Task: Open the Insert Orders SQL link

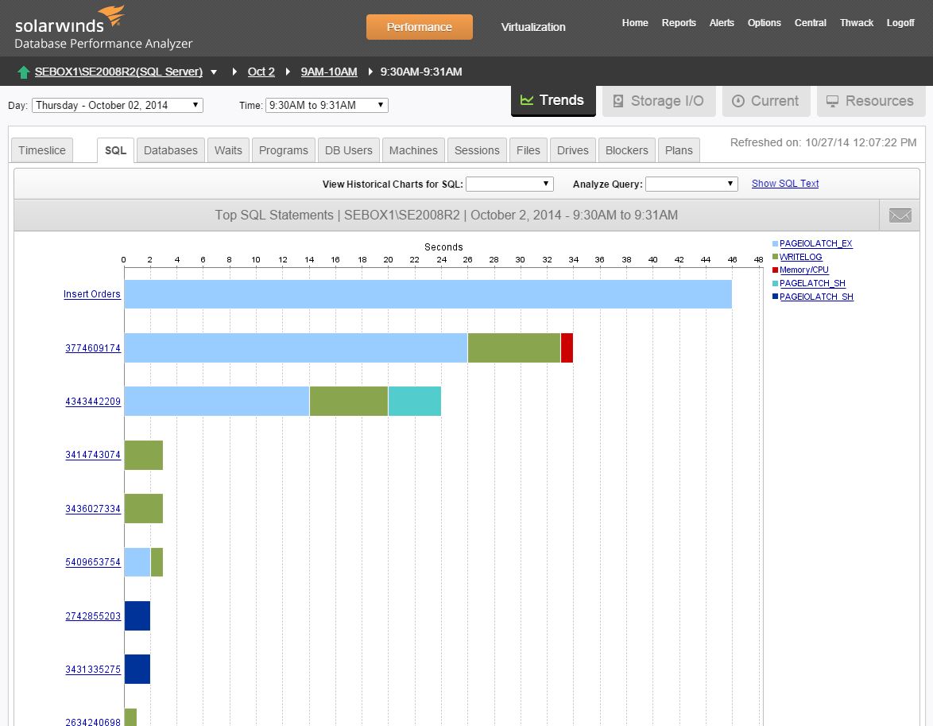Action: pyautogui.click(x=92, y=294)
